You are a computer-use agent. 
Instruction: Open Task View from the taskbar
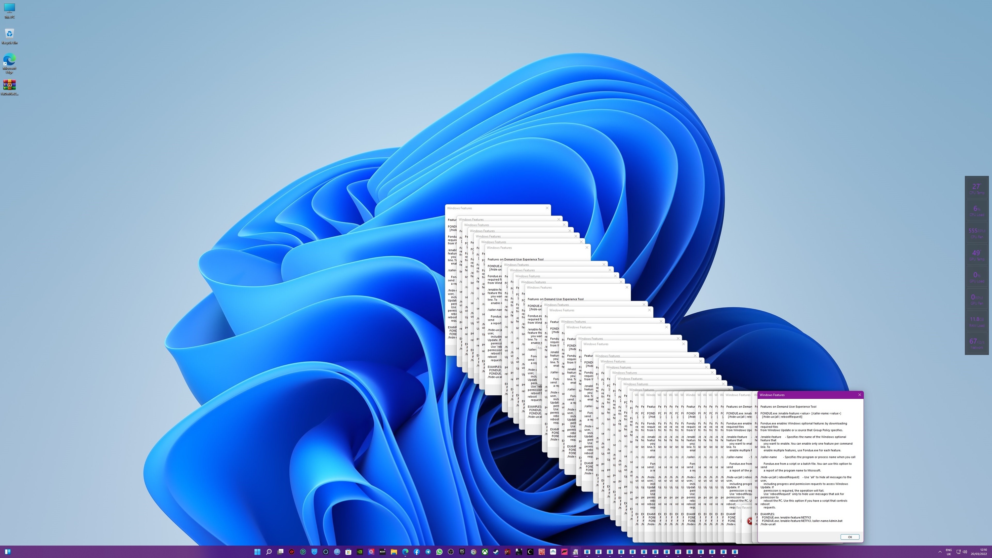280,552
